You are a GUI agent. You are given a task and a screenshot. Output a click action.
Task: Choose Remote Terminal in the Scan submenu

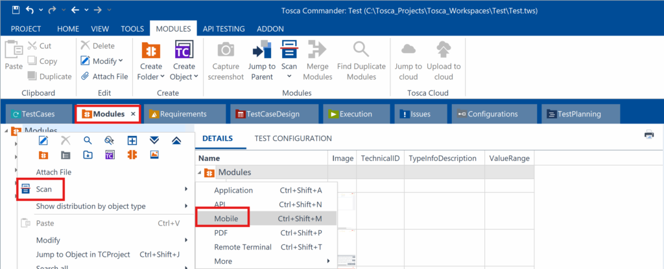267,247
